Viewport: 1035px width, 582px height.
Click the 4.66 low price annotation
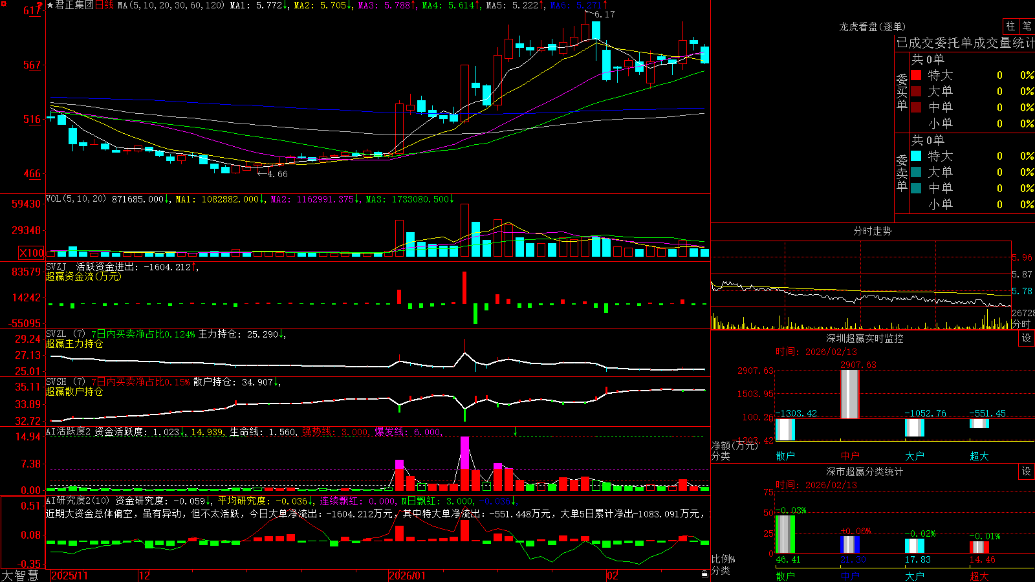[x=277, y=174]
